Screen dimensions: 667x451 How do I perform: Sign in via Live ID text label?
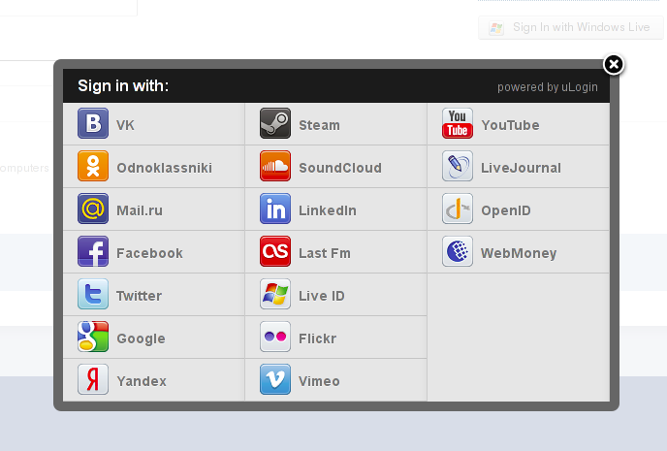(321, 296)
